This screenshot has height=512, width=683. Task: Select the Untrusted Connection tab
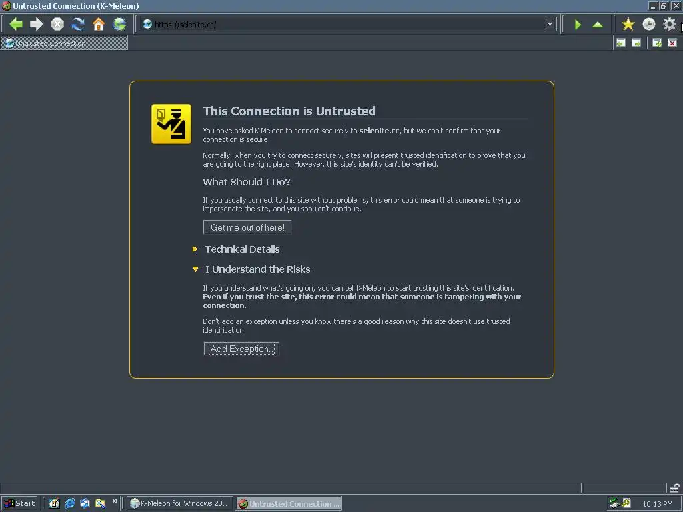tap(65, 43)
